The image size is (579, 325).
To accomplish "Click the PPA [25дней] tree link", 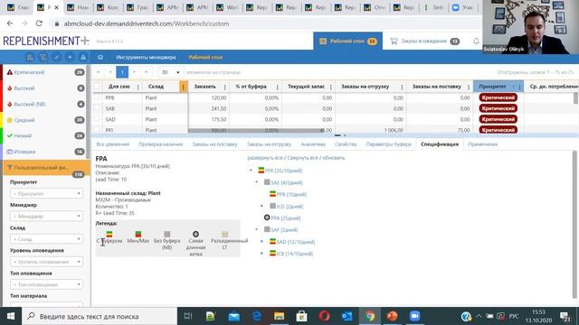I will pyautogui.click(x=286, y=218).
